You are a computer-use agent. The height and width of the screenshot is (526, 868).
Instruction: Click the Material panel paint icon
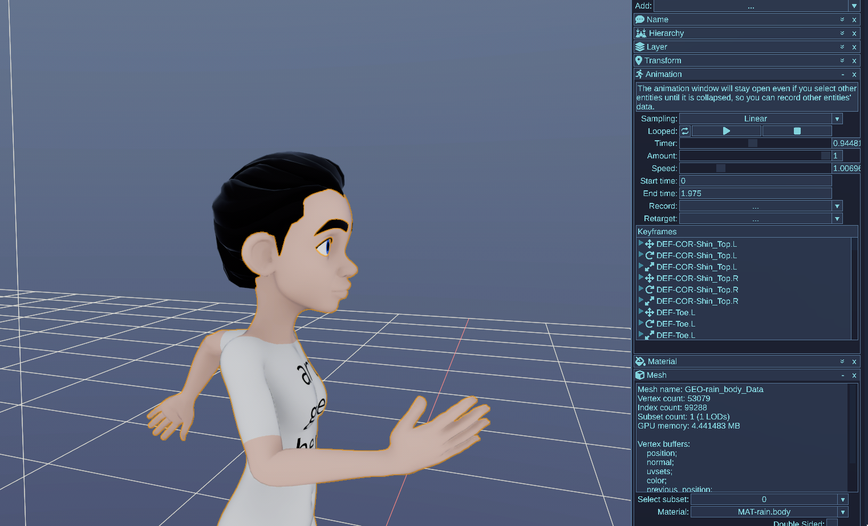pos(640,361)
